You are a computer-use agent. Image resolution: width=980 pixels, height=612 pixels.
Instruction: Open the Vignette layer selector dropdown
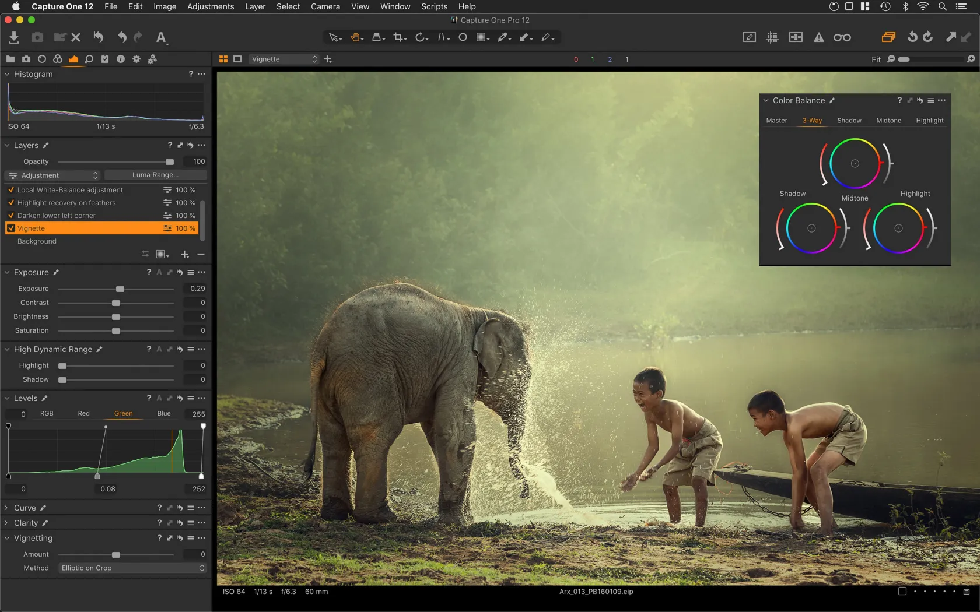tap(283, 59)
